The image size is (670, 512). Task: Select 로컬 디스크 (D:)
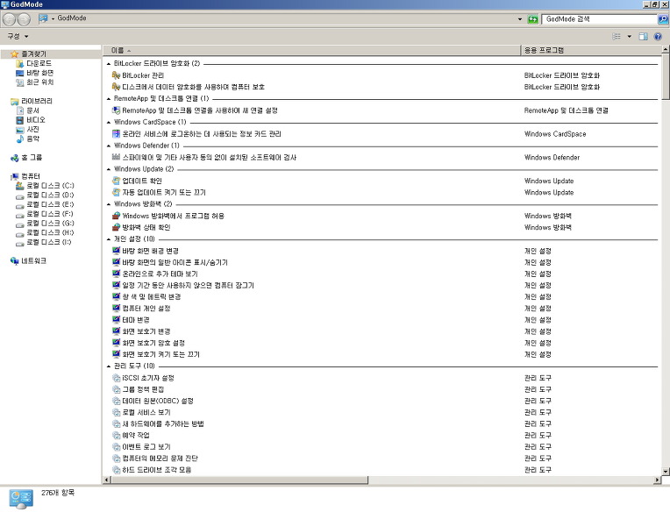pyautogui.click(x=50, y=195)
